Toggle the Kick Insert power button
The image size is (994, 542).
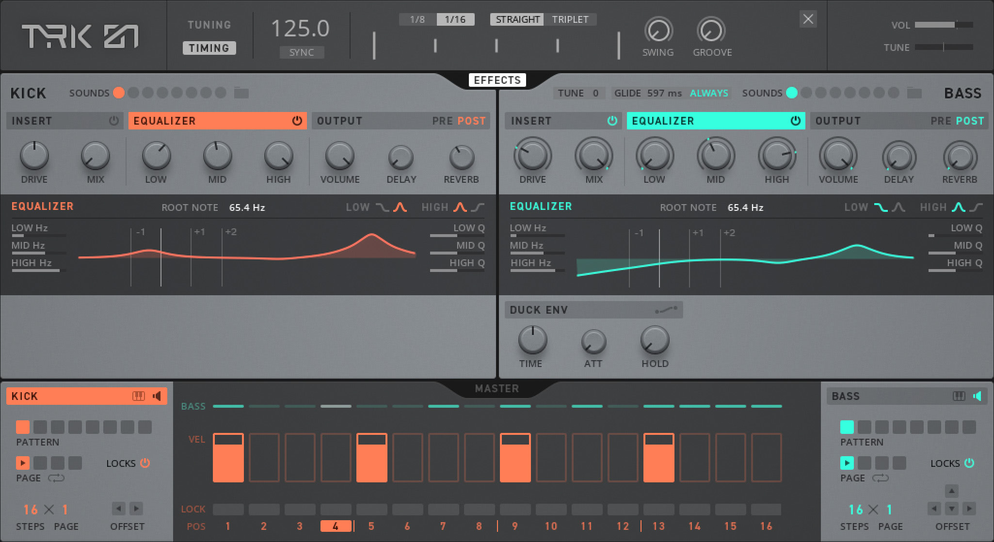tap(114, 121)
